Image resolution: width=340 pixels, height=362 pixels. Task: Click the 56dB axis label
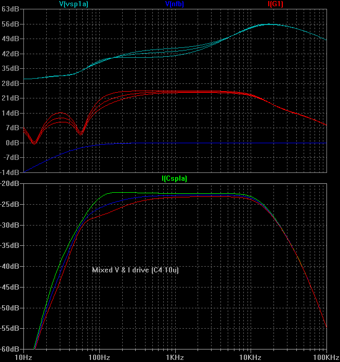(10, 24)
